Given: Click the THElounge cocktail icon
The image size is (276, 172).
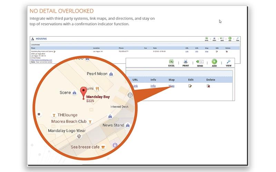Looking at the screenshot, I should tap(54, 115).
